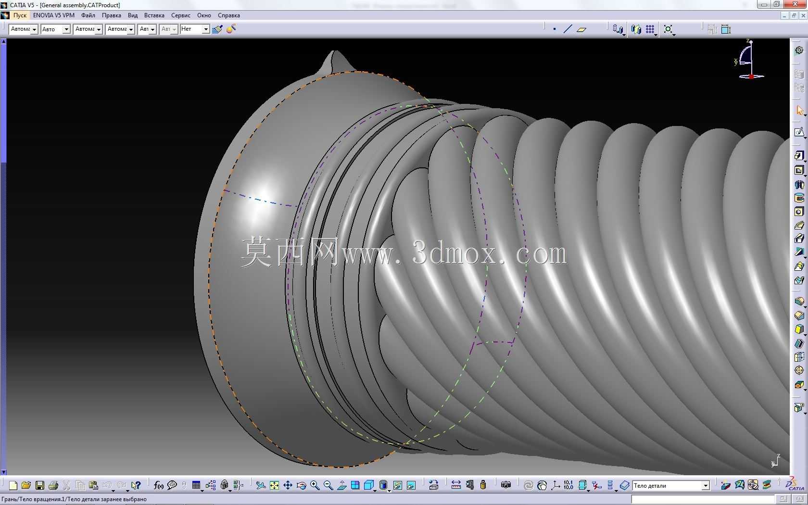Open the Правка menu
Screen dimensions: 808x505
pyautogui.click(x=111, y=15)
